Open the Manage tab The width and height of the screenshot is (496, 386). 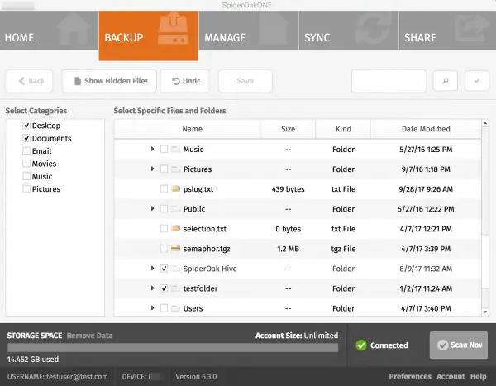pos(249,31)
